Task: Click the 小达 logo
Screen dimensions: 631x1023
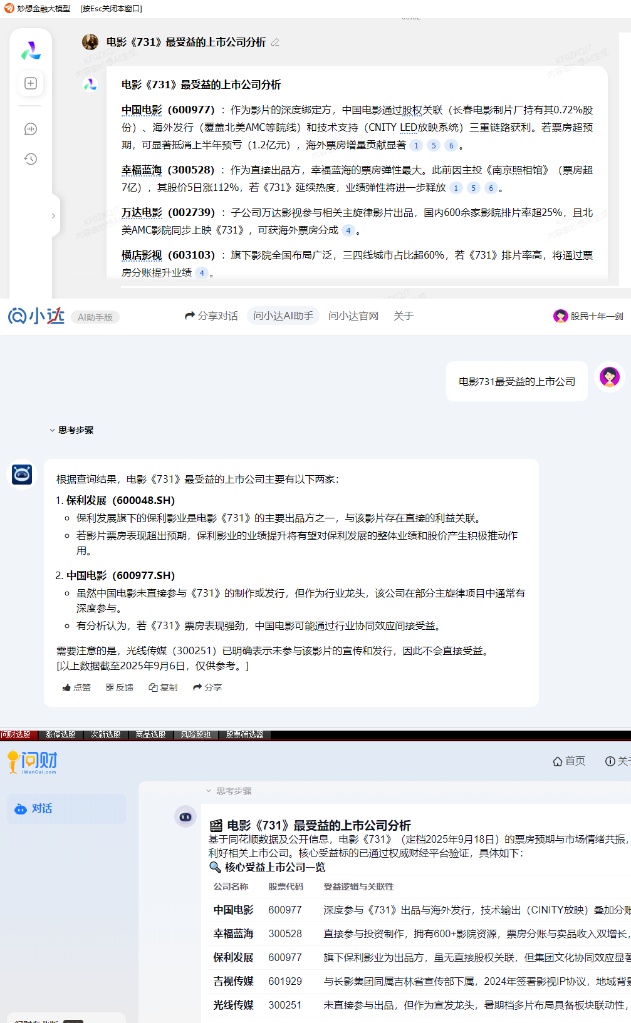Action: [x=36, y=316]
